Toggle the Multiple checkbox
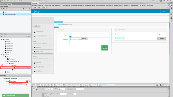 68,89
